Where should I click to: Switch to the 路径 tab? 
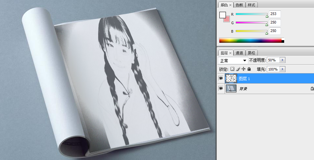pyautogui.click(x=251, y=53)
